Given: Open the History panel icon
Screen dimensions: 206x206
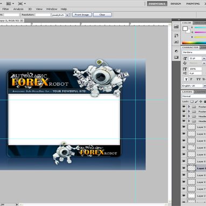Looking at the screenshot, I should 176,36.
